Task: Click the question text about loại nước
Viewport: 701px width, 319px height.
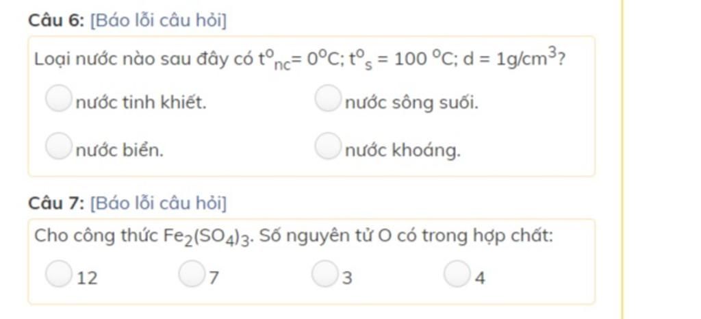Action: pyautogui.click(x=300, y=60)
